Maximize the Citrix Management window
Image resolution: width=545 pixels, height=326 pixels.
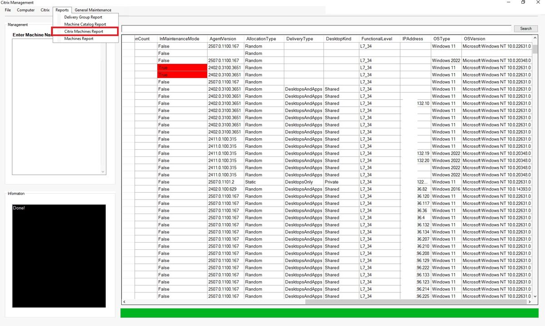coord(523,2)
